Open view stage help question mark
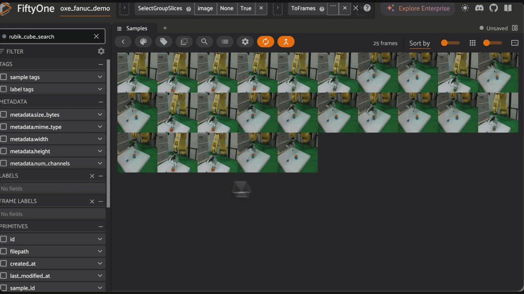 (367, 8)
